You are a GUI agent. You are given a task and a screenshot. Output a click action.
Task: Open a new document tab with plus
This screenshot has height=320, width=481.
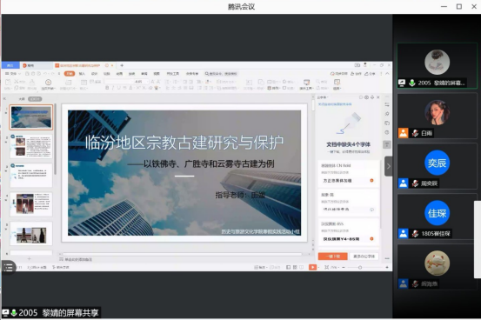point(122,65)
